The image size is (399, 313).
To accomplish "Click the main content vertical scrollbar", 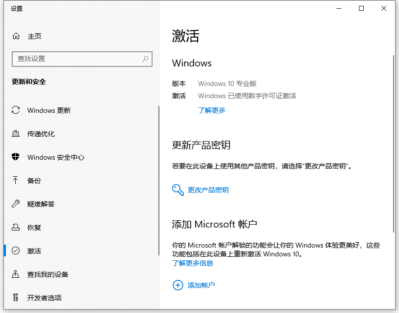I will pyautogui.click(x=394, y=144).
